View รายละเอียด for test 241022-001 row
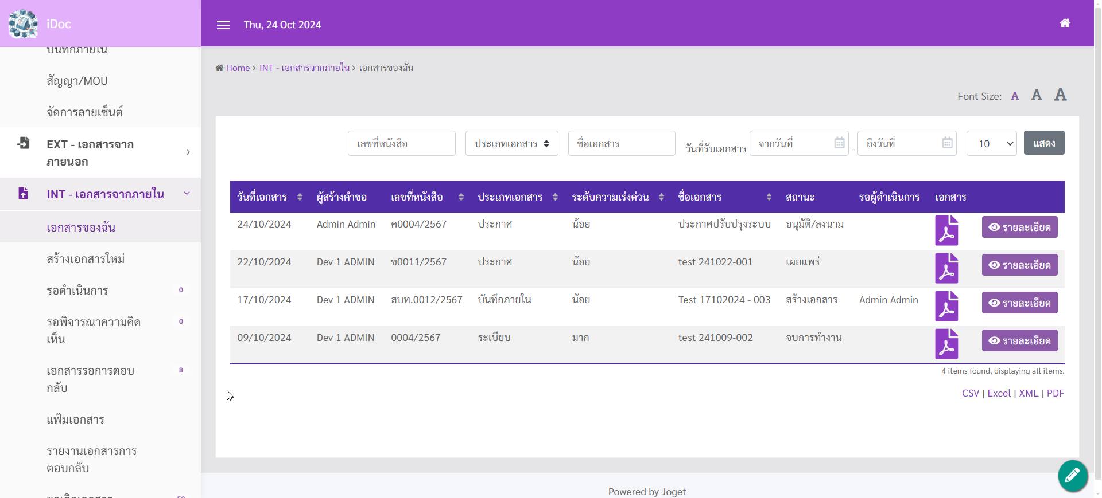This screenshot has height=498, width=1102. (1019, 265)
